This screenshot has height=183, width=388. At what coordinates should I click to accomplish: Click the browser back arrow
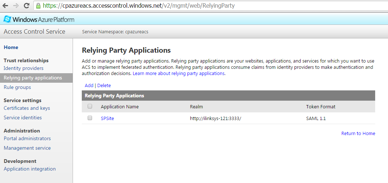click(5, 6)
